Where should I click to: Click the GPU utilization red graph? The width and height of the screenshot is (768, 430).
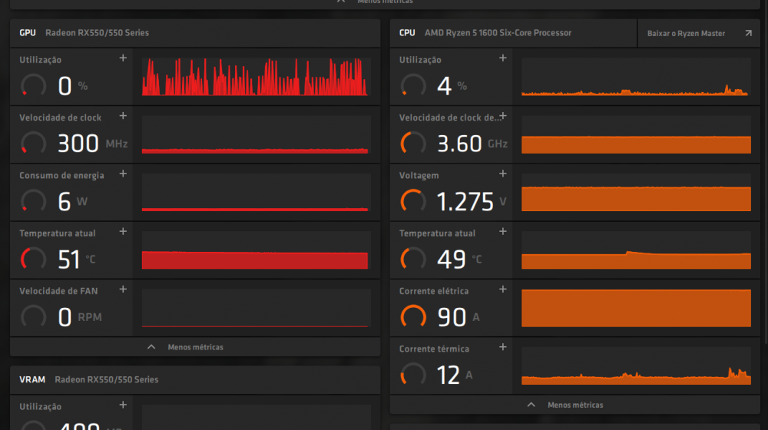(255, 77)
